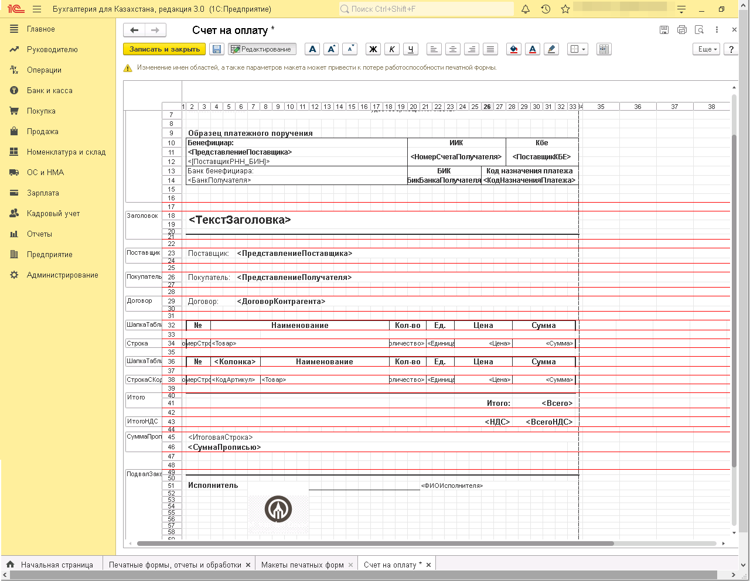Viewport: 750px width, 581px height.
Task: Select the <ДоговорКонтрагента> cell
Action: pos(281,302)
